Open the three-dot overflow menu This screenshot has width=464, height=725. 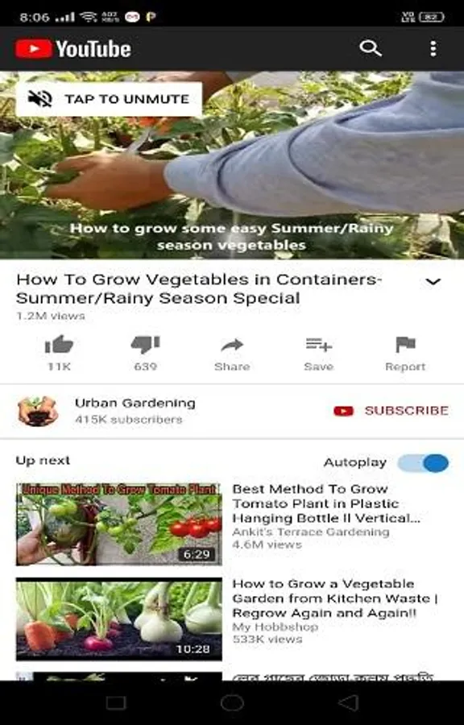[433, 48]
